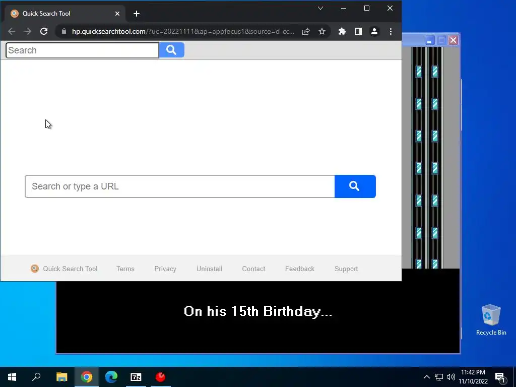Open the Chrome profile avatar menu
This screenshot has height=387, width=516.
[374, 31]
